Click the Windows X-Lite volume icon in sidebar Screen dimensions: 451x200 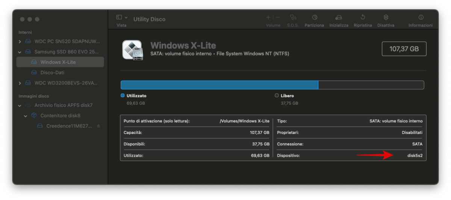click(x=34, y=62)
